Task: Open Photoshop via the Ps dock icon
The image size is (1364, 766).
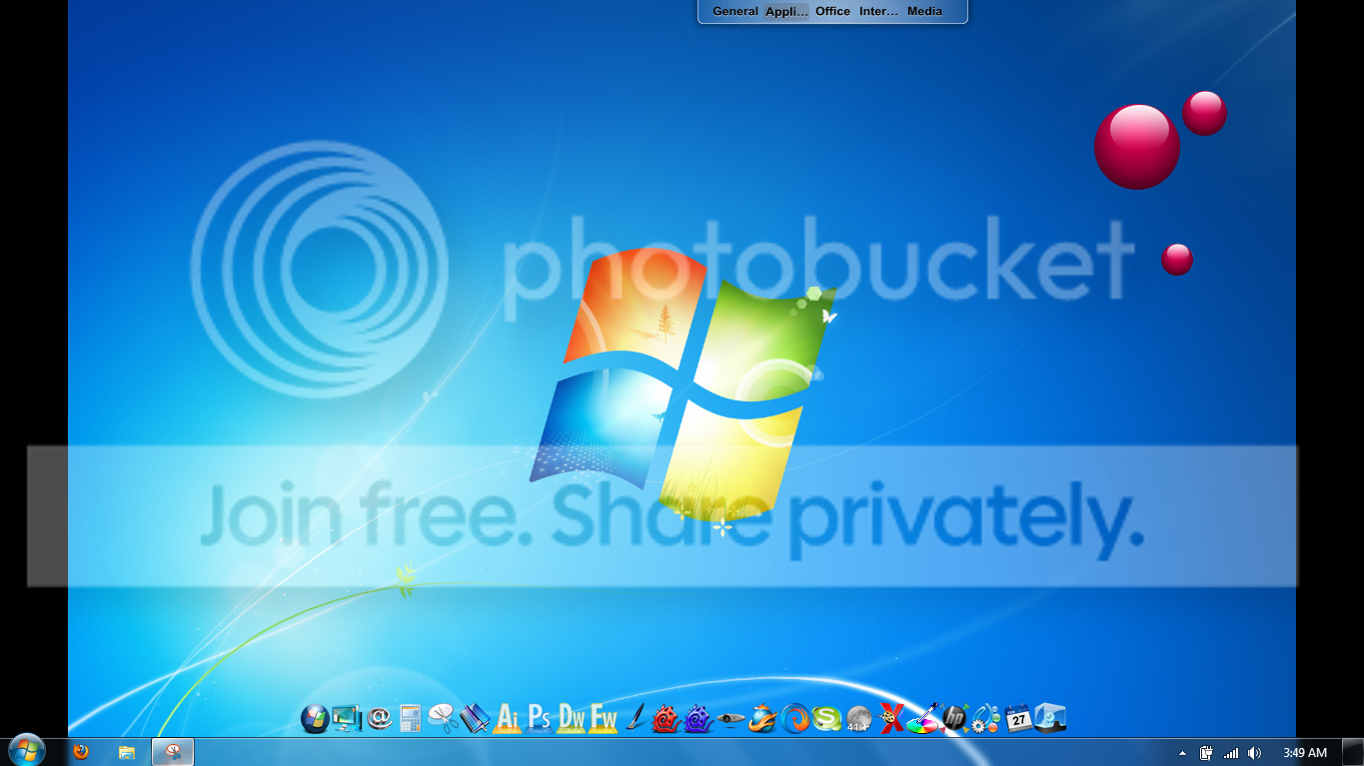Action: [x=540, y=718]
